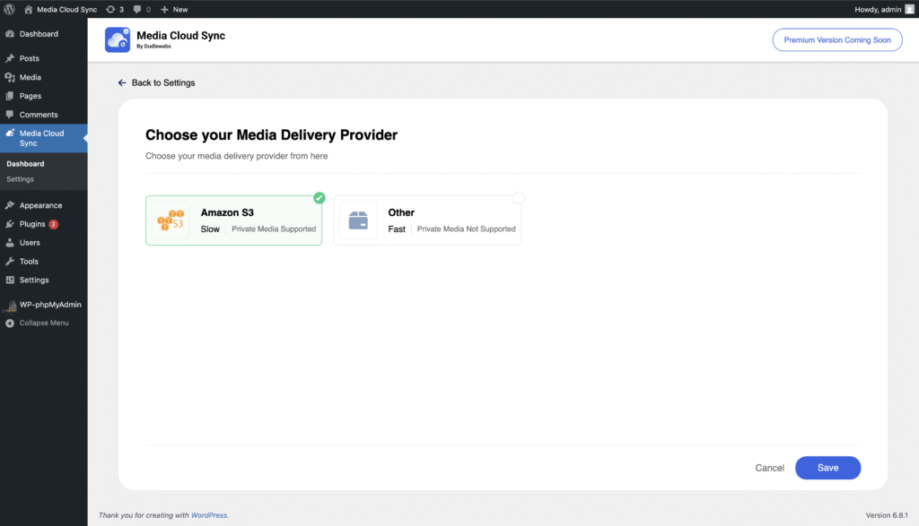Image resolution: width=919 pixels, height=526 pixels.
Task: Open the + New content menu
Action: click(174, 9)
